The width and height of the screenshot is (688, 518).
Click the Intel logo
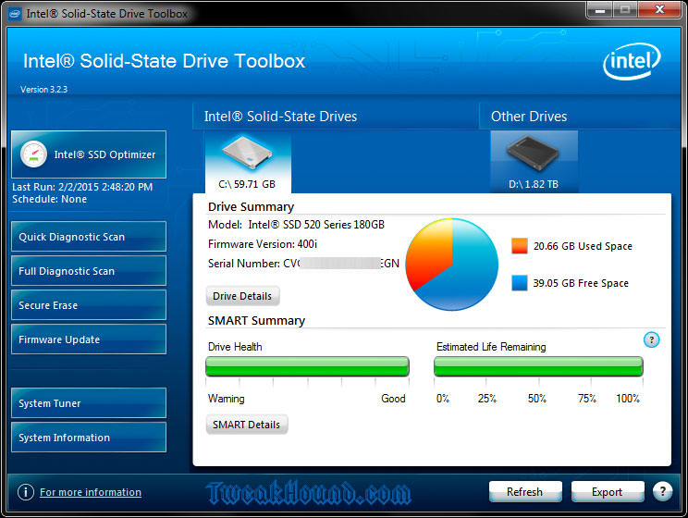click(632, 61)
